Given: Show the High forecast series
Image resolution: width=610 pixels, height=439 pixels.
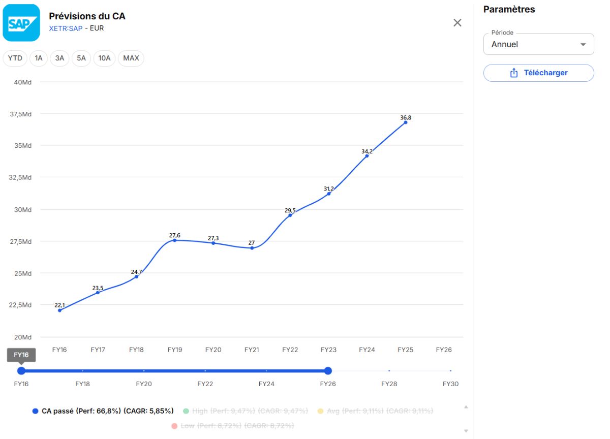Looking at the screenshot, I should (x=246, y=411).
